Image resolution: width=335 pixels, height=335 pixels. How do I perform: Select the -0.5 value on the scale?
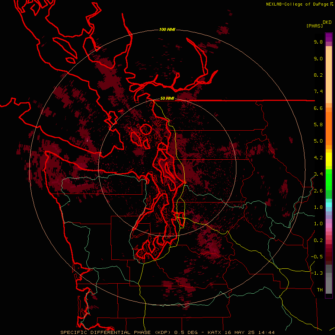[317, 257]
